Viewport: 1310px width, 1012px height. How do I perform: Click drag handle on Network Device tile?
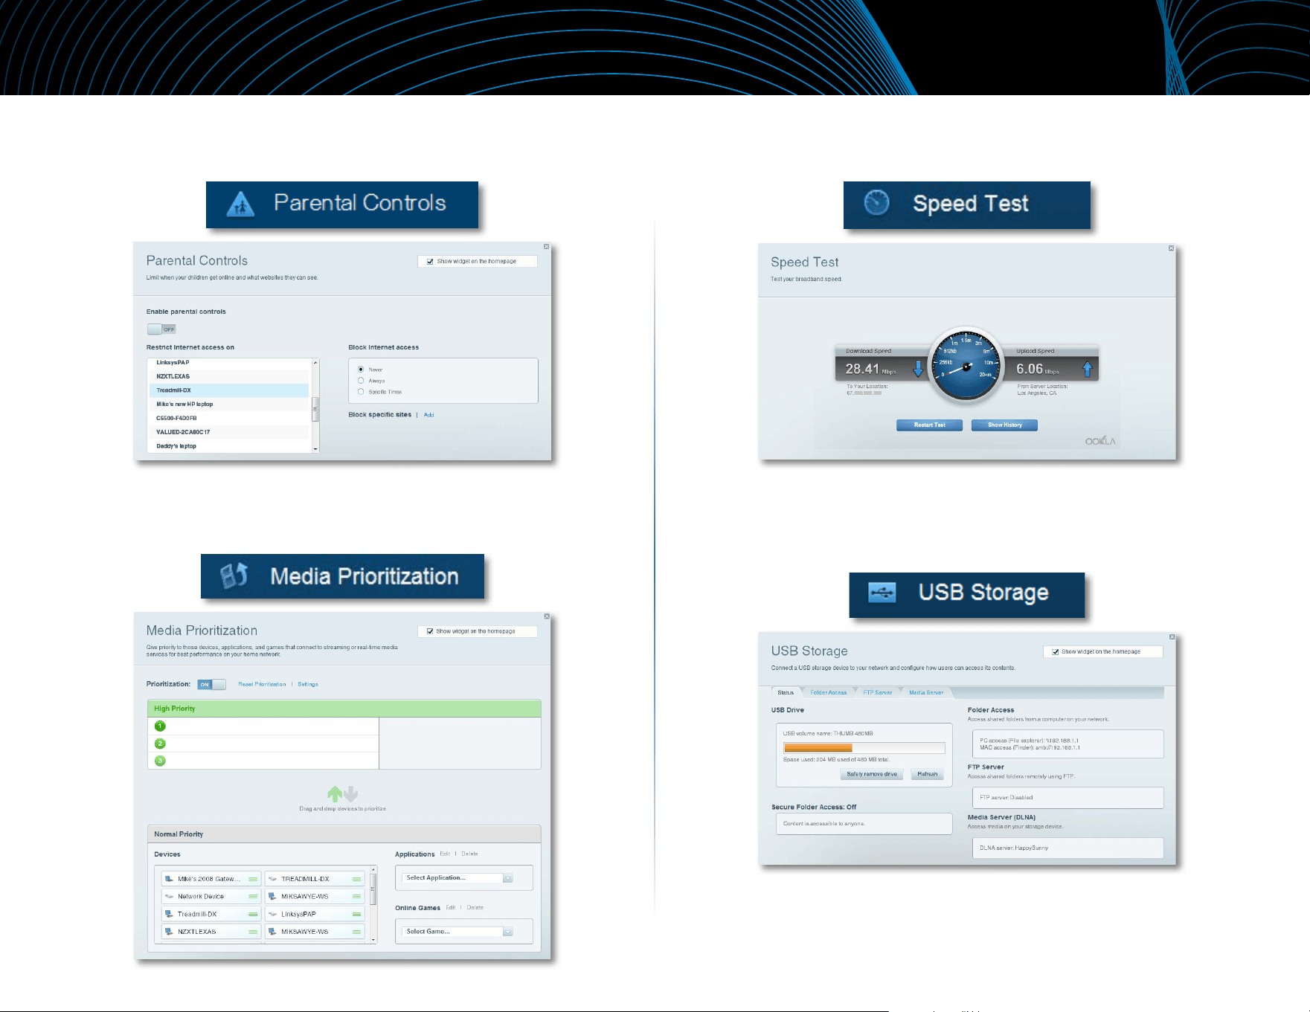click(x=253, y=897)
